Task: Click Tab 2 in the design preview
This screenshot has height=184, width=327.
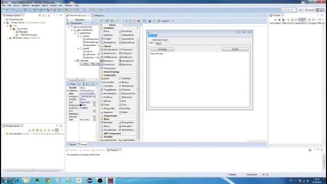Action: [x=158, y=43]
